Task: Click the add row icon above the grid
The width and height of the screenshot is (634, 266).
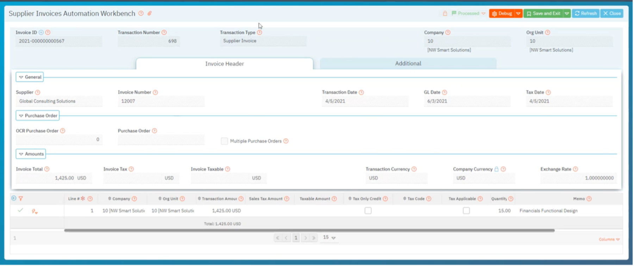Action: click(x=14, y=198)
